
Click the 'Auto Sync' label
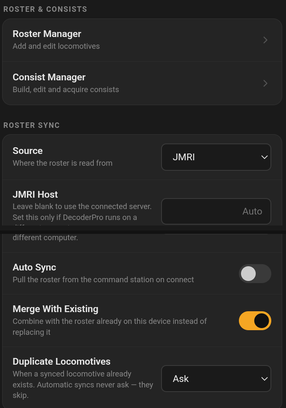pyautogui.click(x=34, y=267)
